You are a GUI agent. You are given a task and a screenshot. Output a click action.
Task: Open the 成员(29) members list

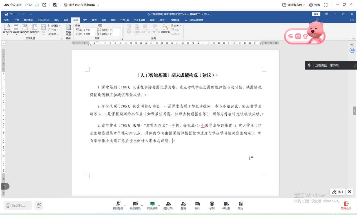point(168,205)
